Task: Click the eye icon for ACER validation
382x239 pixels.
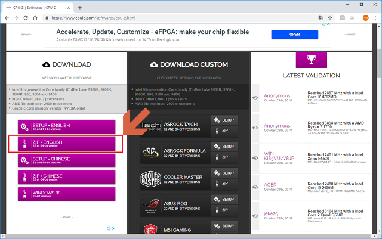Action: click(255, 187)
